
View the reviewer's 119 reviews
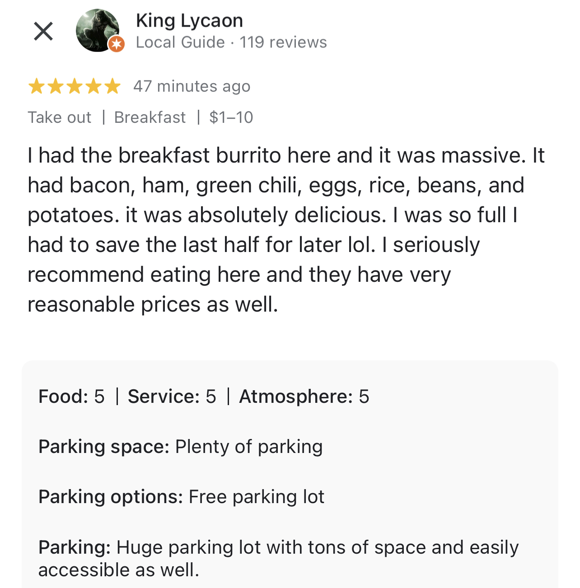click(x=283, y=42)
